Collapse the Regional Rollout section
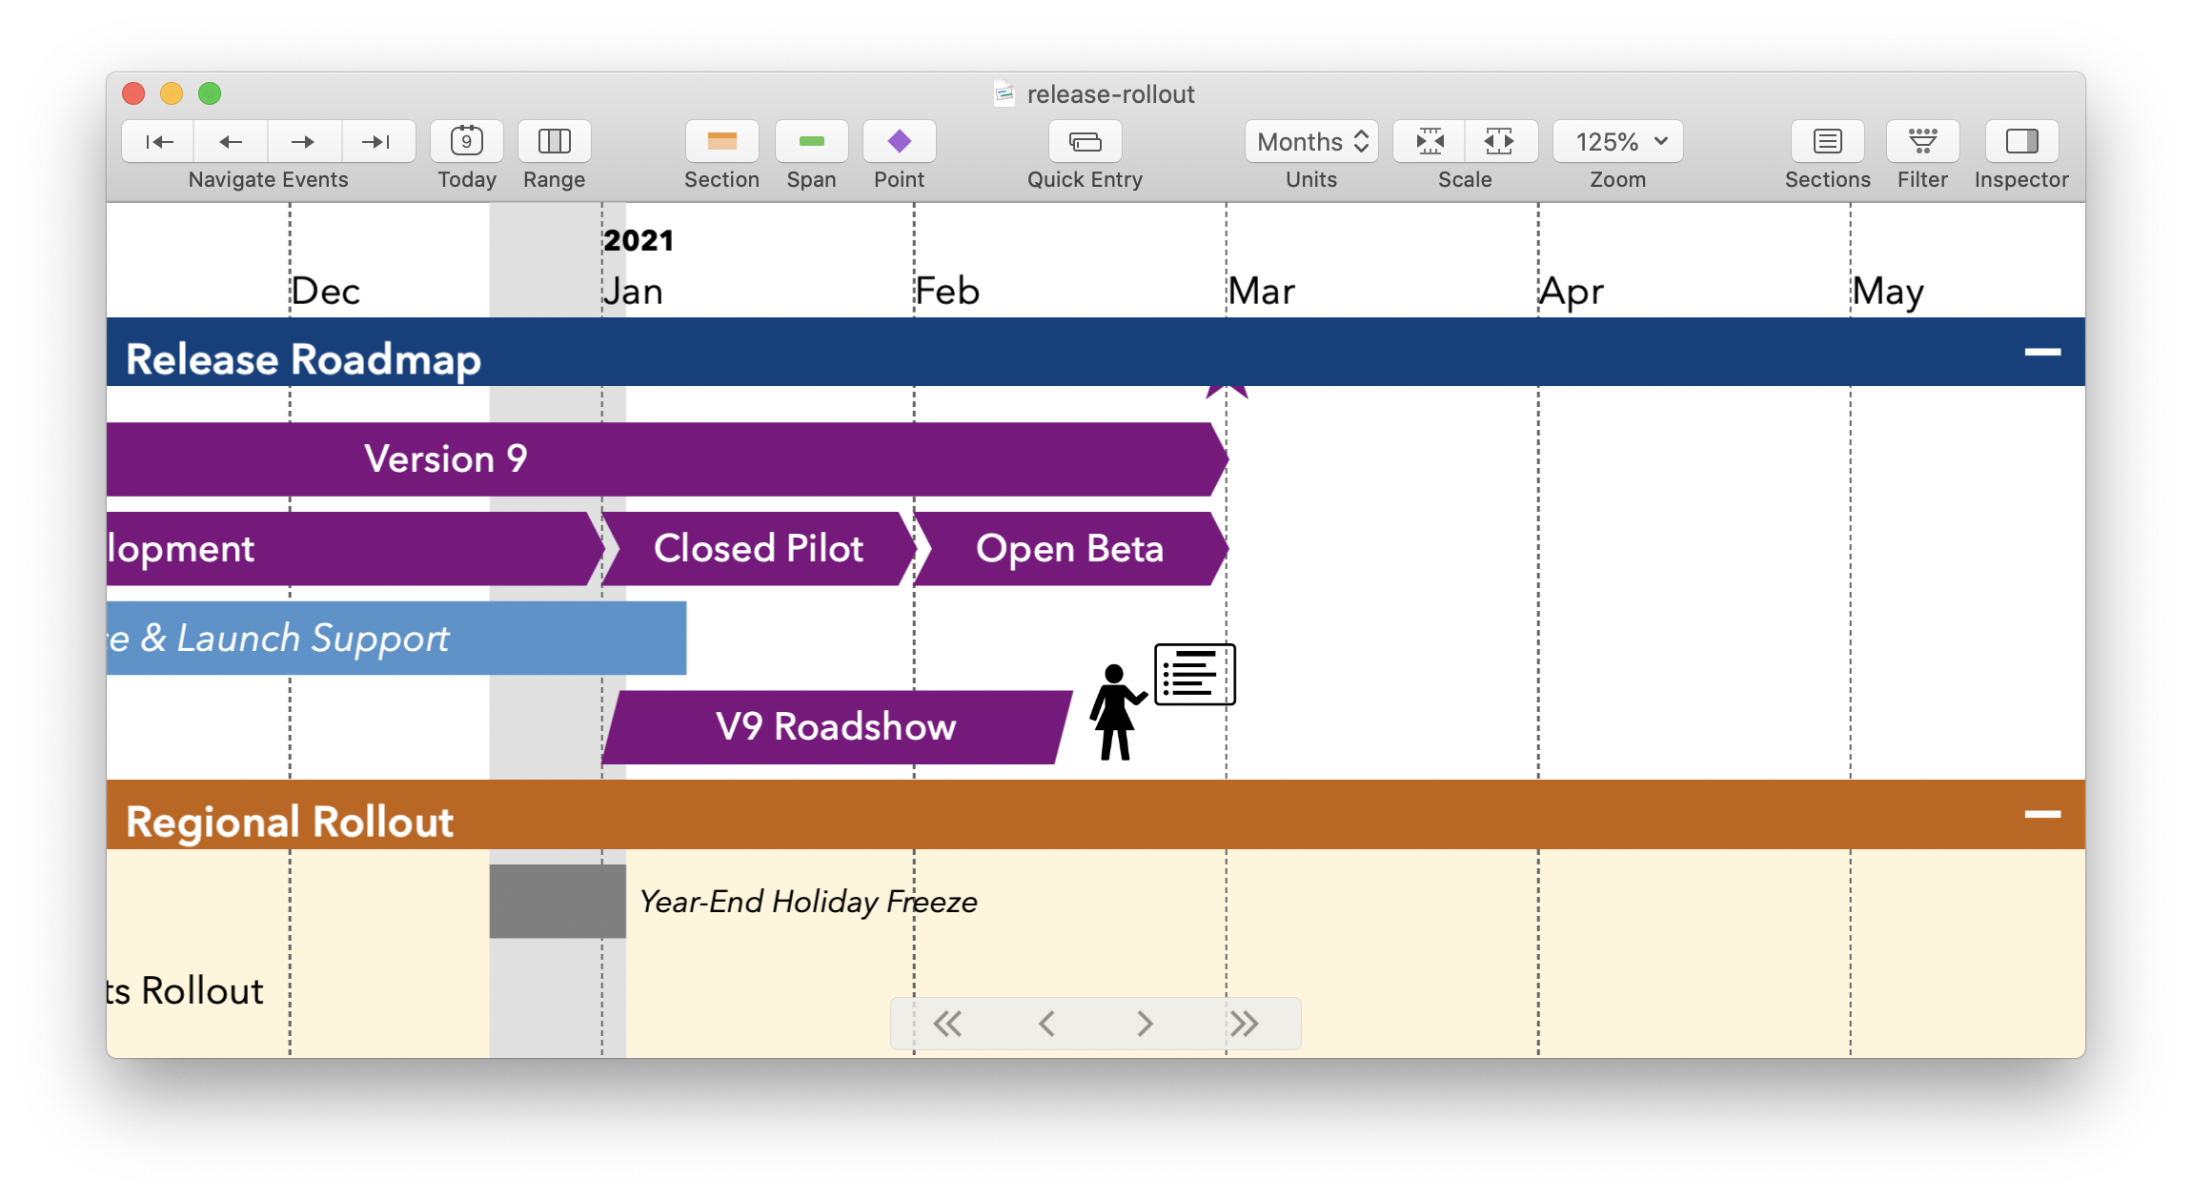 pyautogui.click(x=2041, y=814)
